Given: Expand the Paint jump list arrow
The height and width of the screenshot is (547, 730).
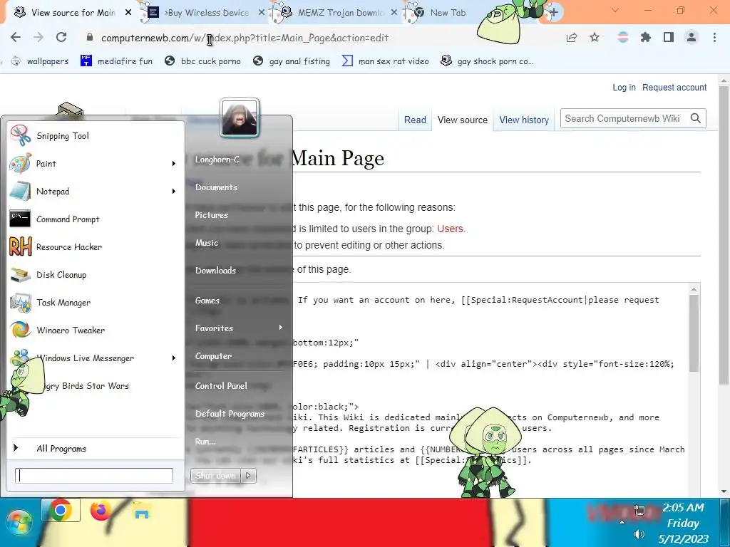Looking at the screenshot, I should [x=174, y=164].
